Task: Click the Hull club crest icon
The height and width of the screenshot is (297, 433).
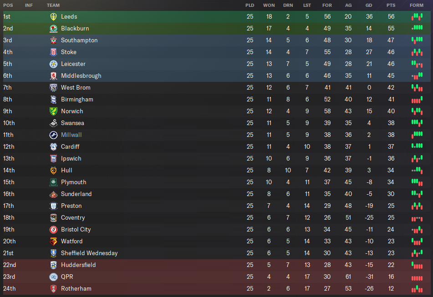Action: 53,171
